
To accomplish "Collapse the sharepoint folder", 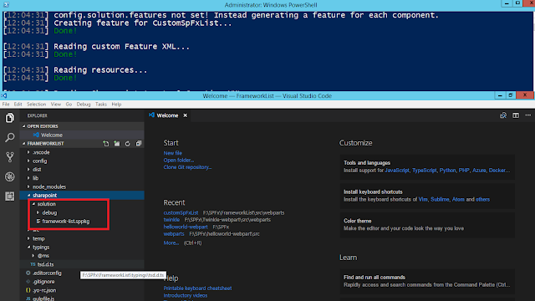I will tap(82, 195).
